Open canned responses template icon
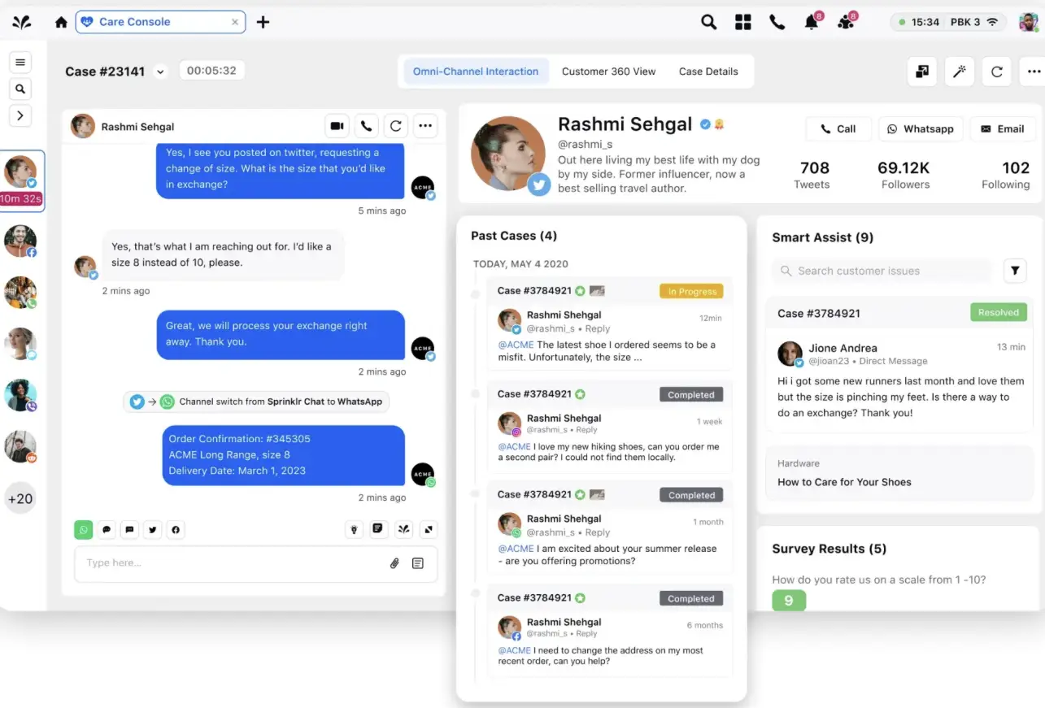The height and width of the screenshot is (708, 1045). pyautogui.click(x=418, y=563)
